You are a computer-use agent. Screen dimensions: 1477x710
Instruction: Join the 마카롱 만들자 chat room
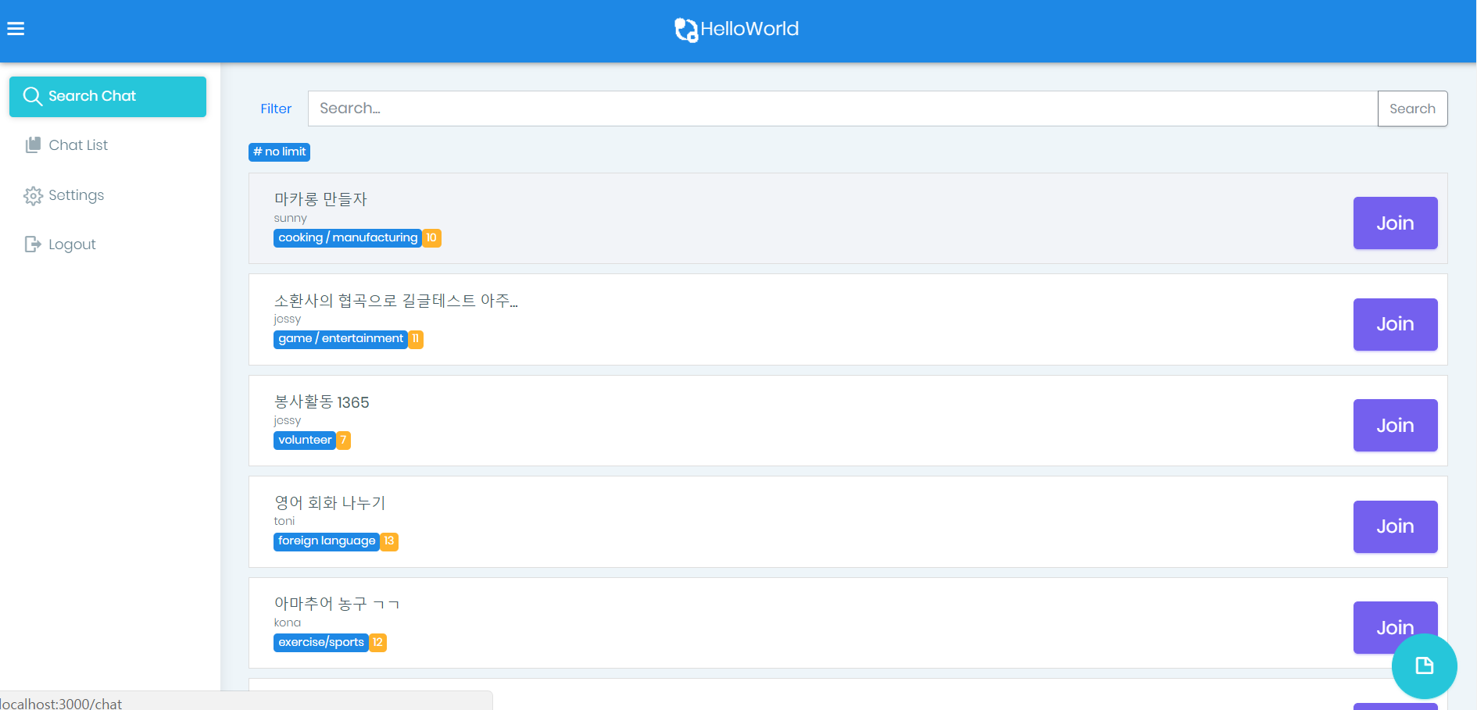[1395, 223]
